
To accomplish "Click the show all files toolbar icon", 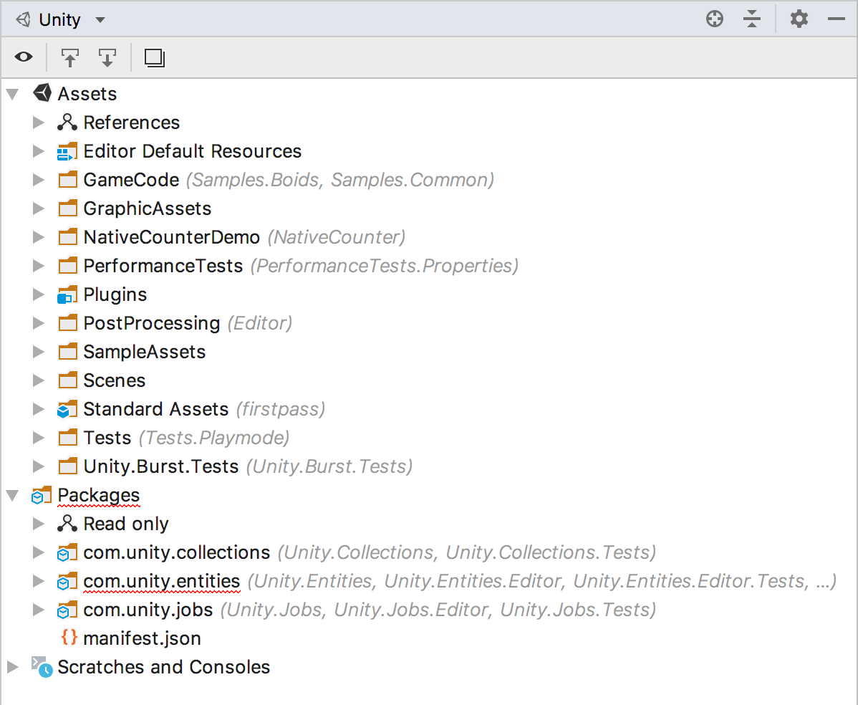I will click(154, 57).
